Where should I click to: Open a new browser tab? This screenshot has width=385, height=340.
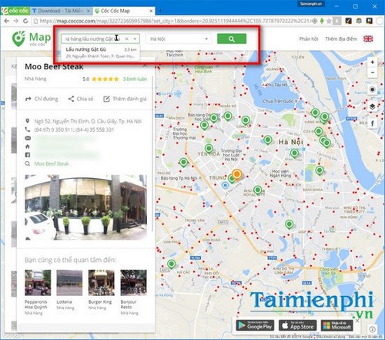pos(160,11)
